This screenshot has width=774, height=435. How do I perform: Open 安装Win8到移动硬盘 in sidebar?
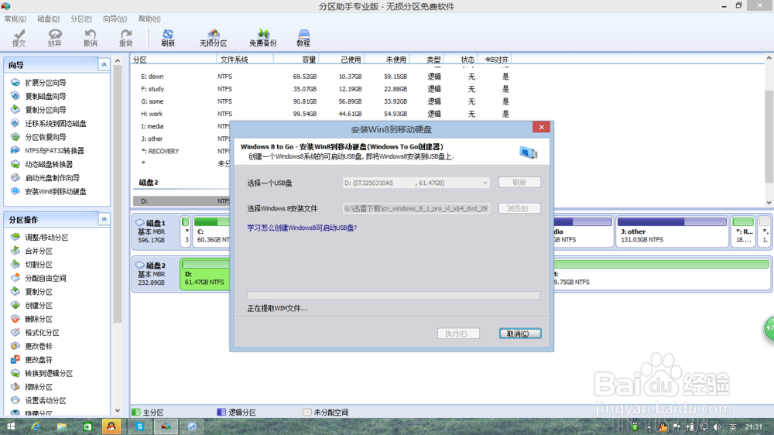tap(55, 191)
